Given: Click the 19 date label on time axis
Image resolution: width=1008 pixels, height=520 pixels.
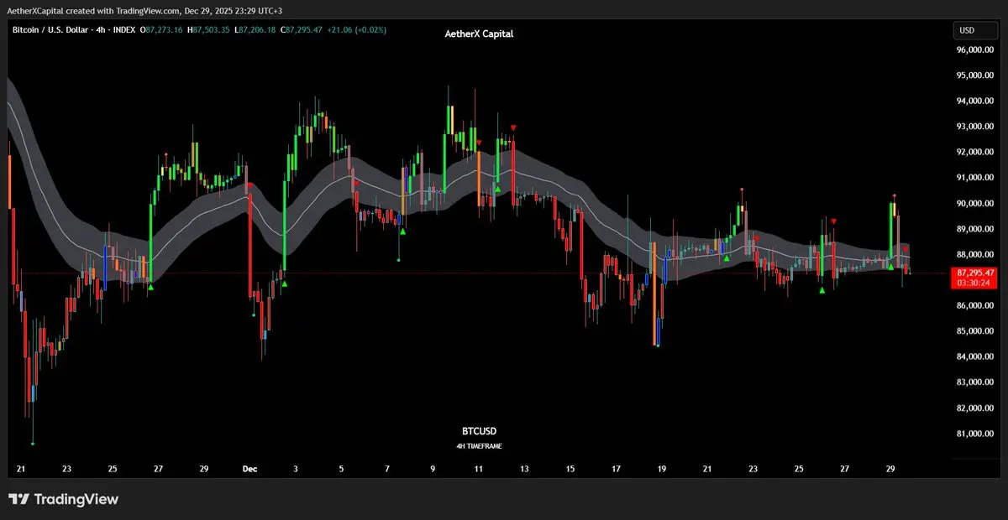Looking at the screenshot, I should (x=662, y=470).
